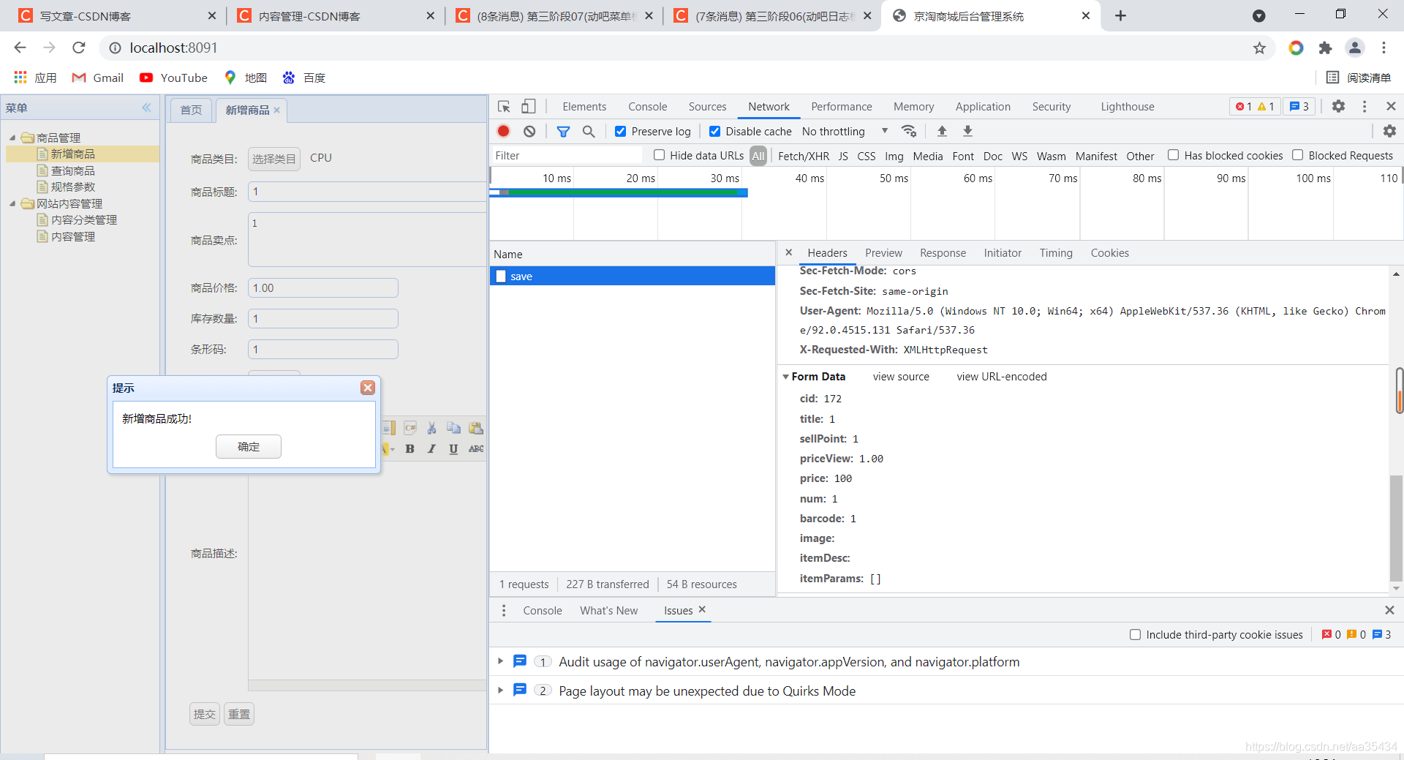
Task: Export HAR file with download arrow
Action: [x=967, y=131]
